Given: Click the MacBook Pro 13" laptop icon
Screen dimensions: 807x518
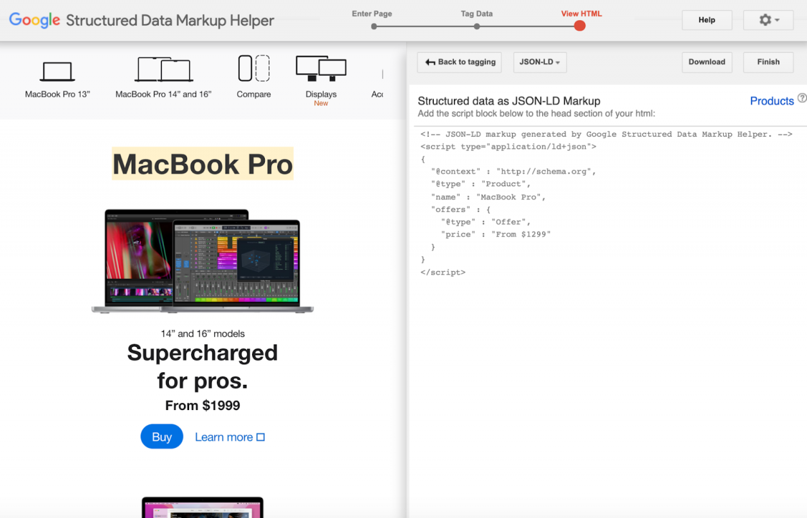Looking at the screenshot, I should [57, 71].
